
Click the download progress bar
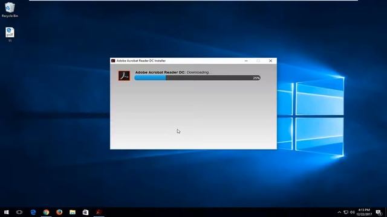coord(197,78)
